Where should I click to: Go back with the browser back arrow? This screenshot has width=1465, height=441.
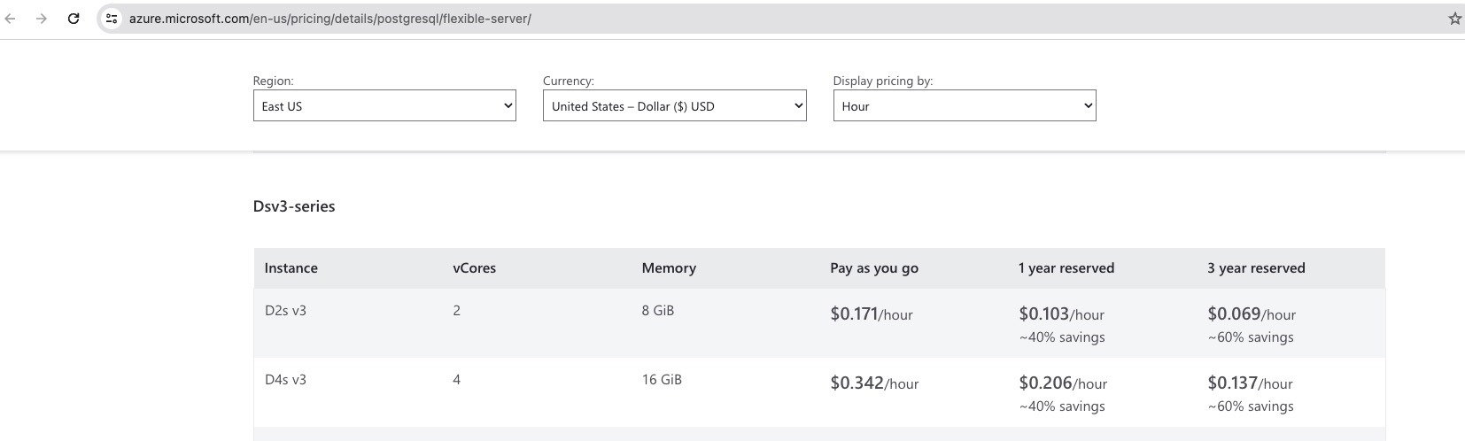(11, 19)
